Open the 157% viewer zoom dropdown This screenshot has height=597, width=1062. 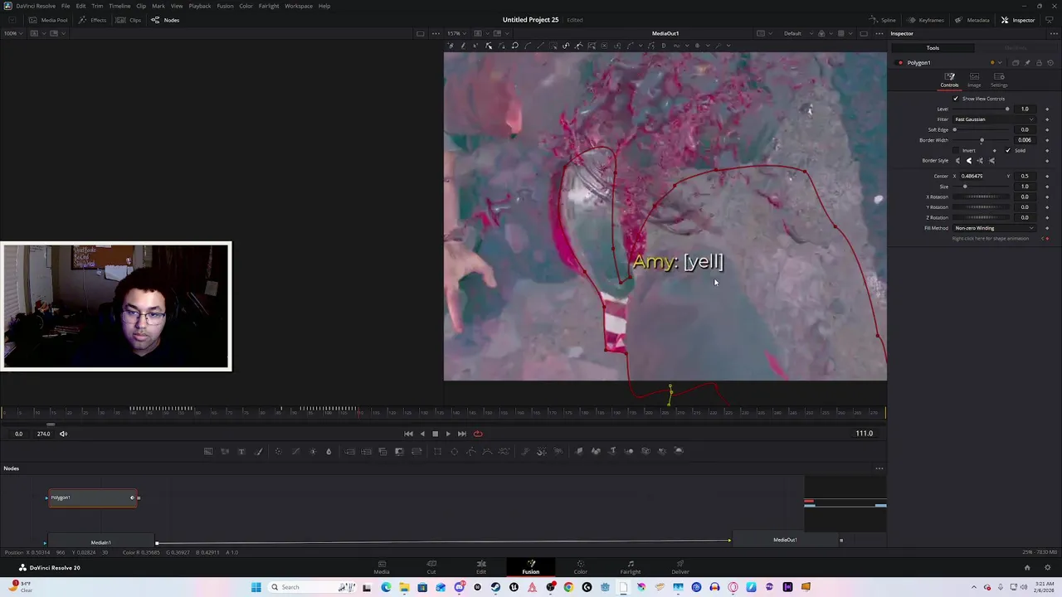click(457, 34)
